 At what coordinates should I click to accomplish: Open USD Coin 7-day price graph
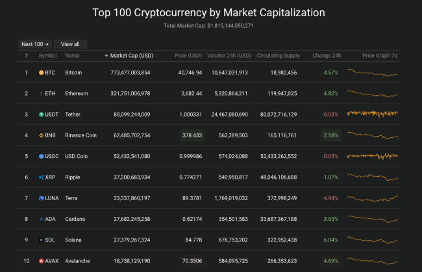(373, 156)
